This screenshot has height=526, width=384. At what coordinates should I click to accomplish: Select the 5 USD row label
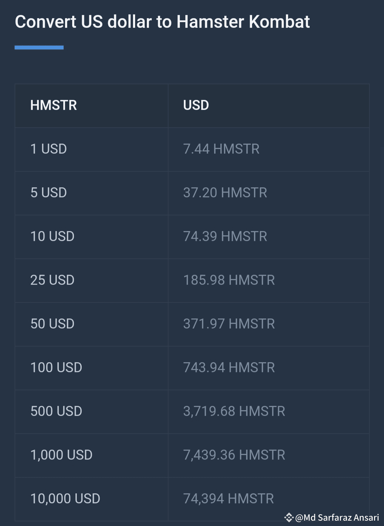pyautogui.click(x=49, y=193)
